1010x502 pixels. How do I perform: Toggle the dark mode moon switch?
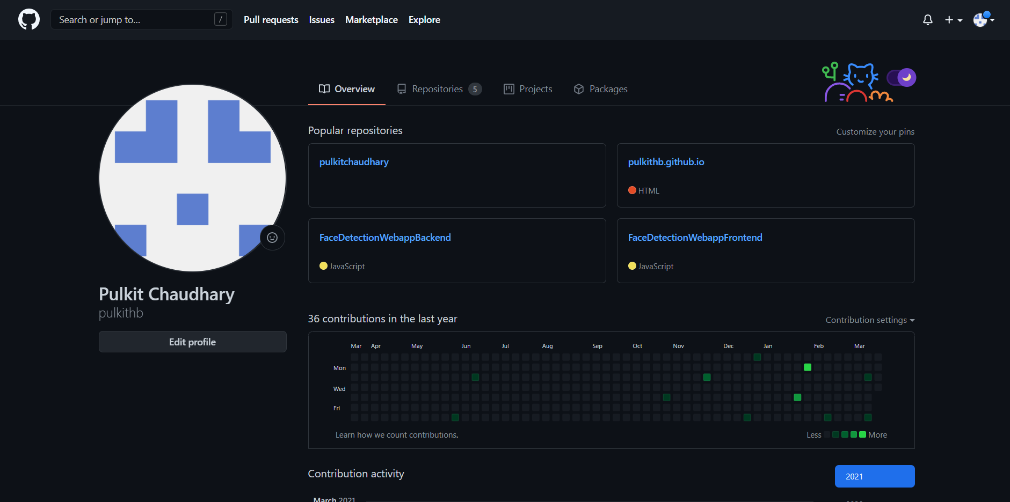tap(902, 78)
